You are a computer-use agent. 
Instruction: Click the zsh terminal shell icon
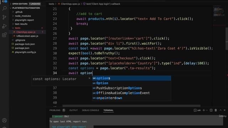click(195, 110)
